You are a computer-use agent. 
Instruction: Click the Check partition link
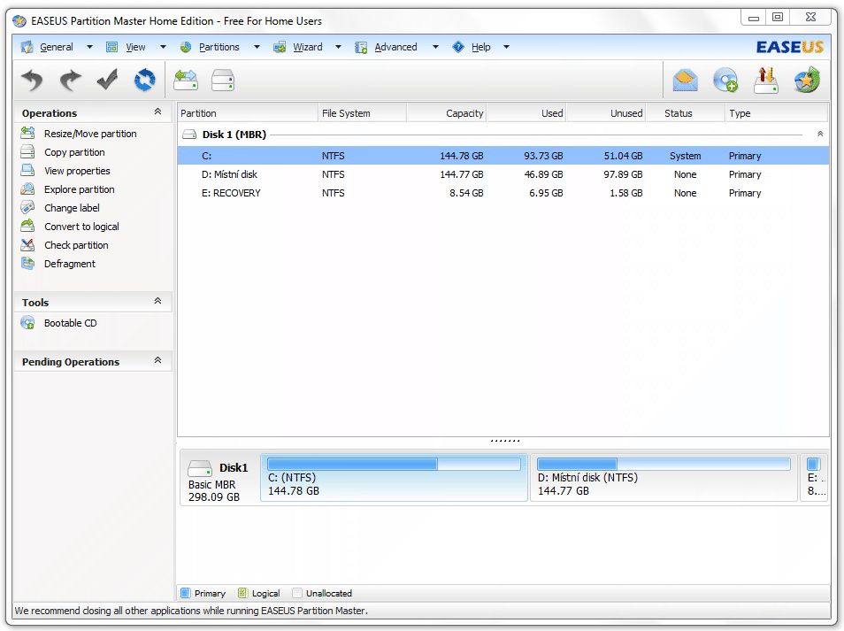click(x=76, y=245)
